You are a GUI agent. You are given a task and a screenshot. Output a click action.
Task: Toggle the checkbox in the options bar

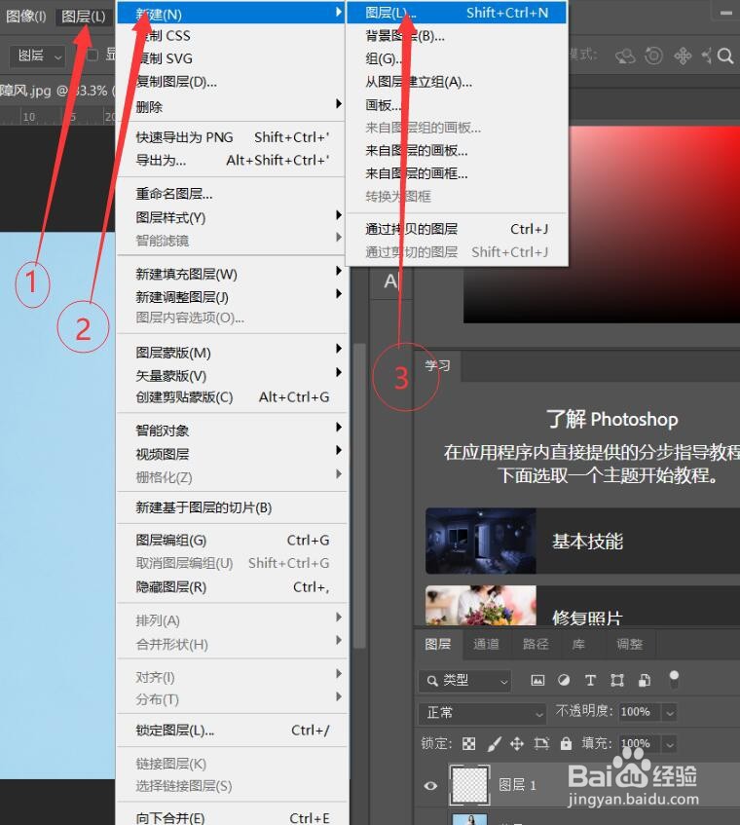point(92,55)
